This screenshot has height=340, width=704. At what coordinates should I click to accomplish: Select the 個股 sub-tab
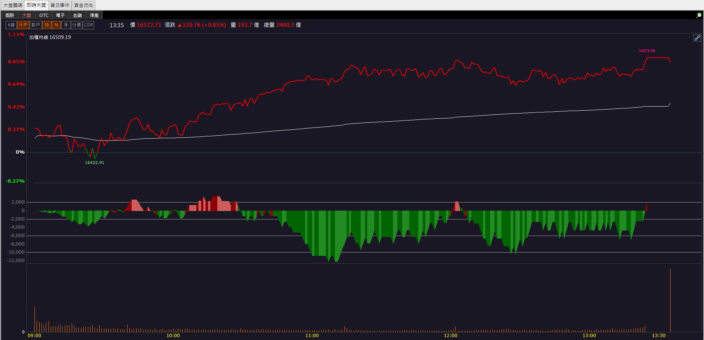10,15
